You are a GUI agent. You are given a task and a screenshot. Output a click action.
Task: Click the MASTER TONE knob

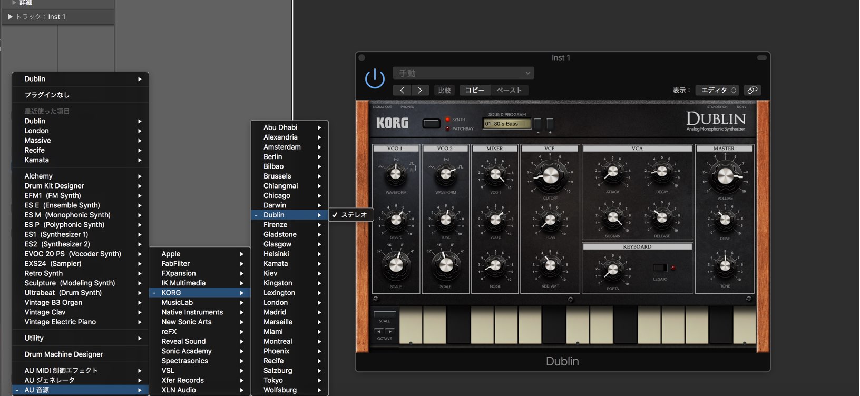pos(725,266)
